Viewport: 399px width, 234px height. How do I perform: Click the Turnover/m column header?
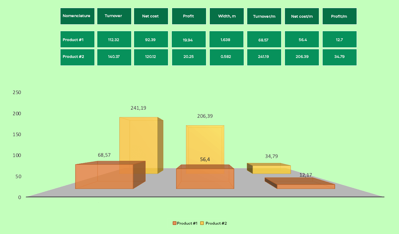click(x=264, y=16)
